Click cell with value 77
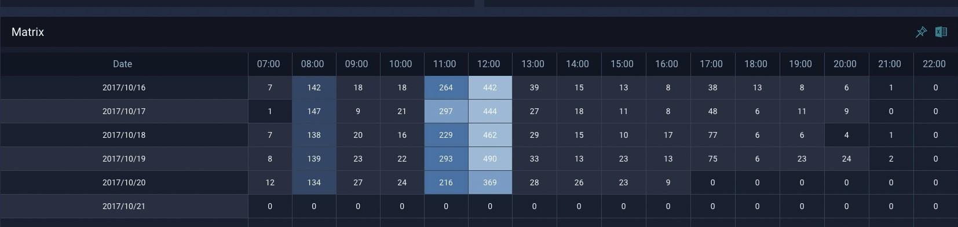 (713, 135)
